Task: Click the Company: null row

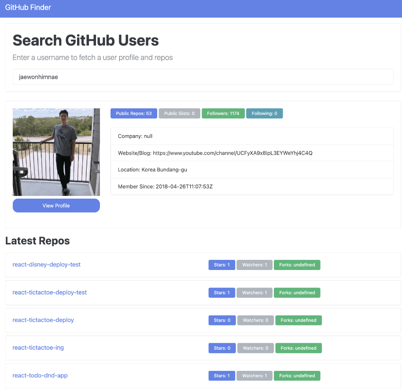Action: pyautogui.click(x=252, y=136)
